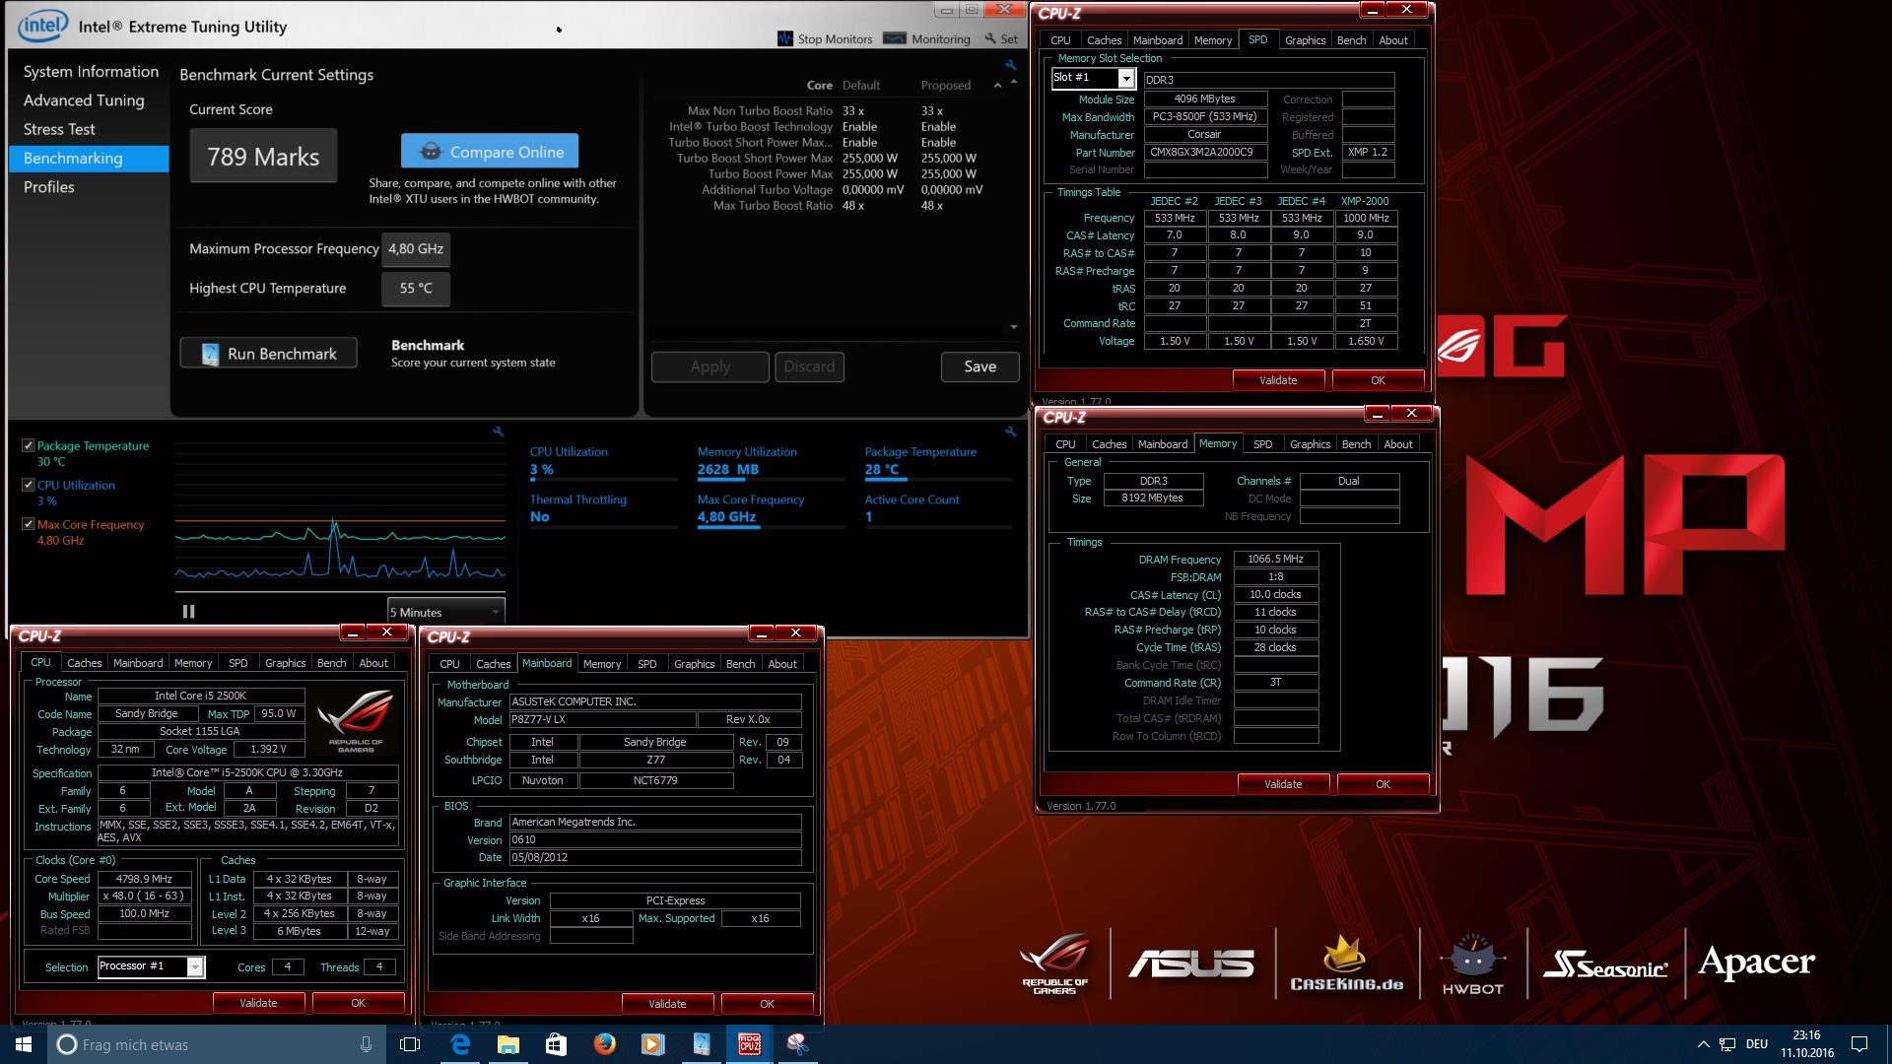Viewport: 1892px width, 1064px height.
Task: Open the Stress Test section
Action: (59, 129)
